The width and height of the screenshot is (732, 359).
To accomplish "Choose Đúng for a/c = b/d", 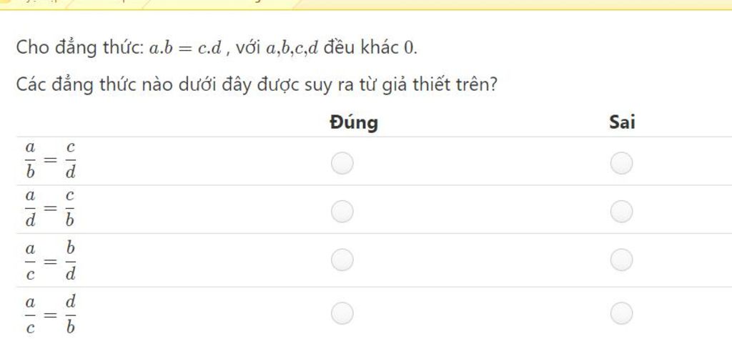I will click(342, 260).
